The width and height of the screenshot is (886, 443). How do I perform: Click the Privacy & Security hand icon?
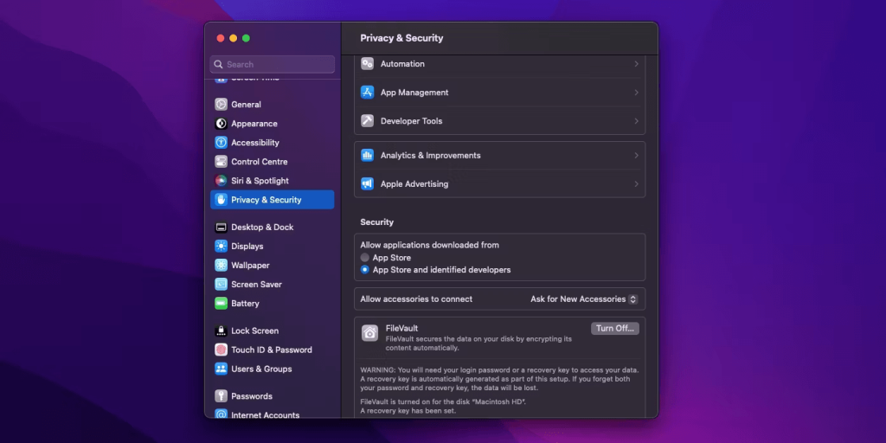tap(221, 200)
